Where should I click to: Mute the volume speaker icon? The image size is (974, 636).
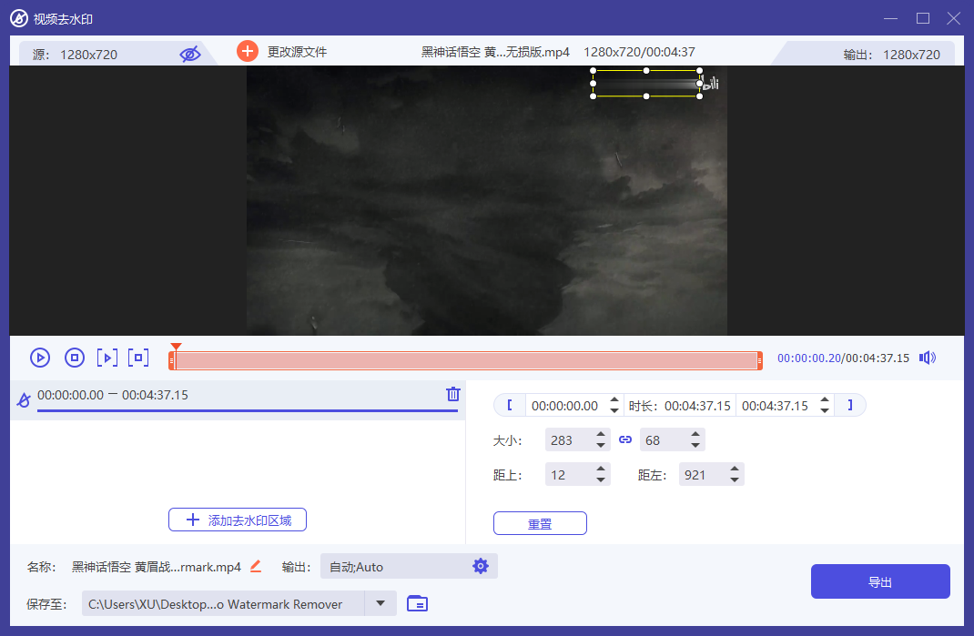point(927,358)
